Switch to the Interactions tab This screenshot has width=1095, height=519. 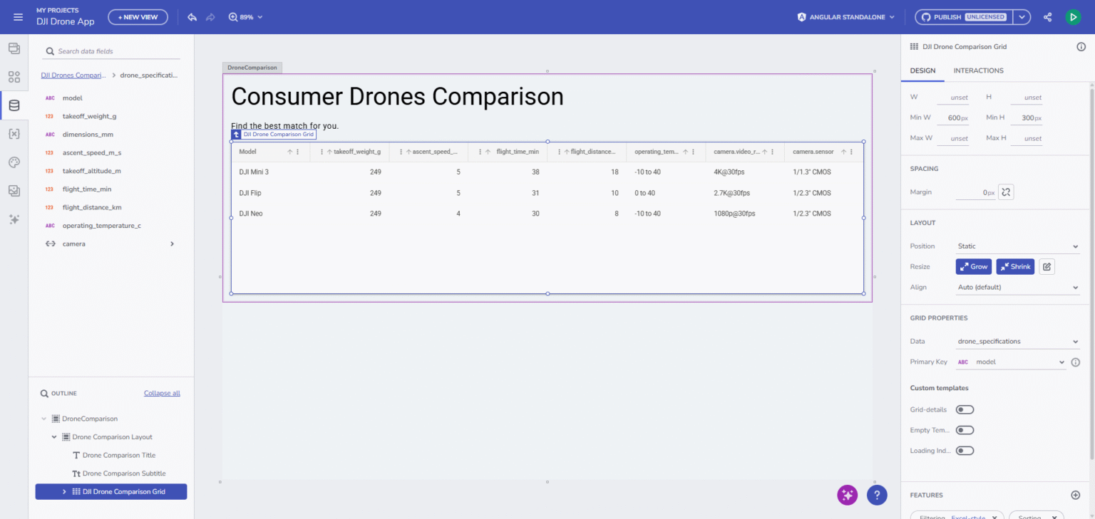(x=978, y=70)
